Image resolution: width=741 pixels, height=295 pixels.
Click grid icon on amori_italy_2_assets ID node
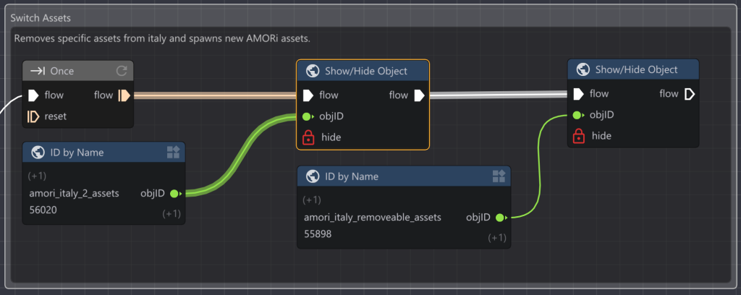pos(173,152)
